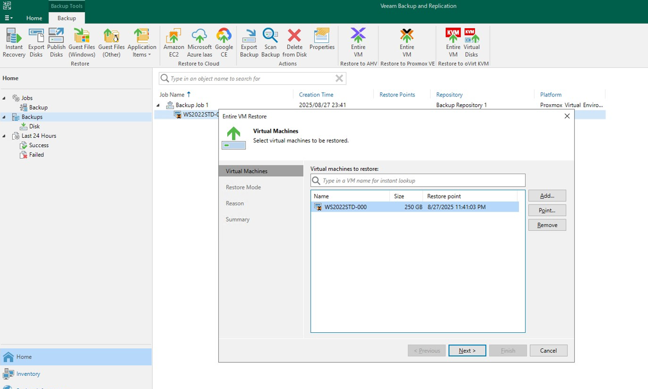
Task: Focus the object name search field
Action: tap(252, 78)
